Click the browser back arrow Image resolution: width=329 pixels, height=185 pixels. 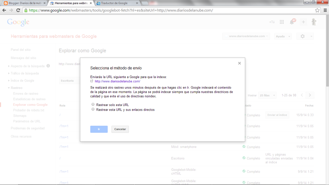(x=4, y=10)
